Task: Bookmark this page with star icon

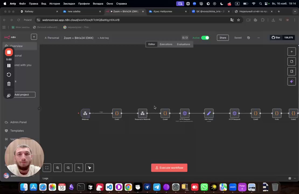Action: click(238, 20)
